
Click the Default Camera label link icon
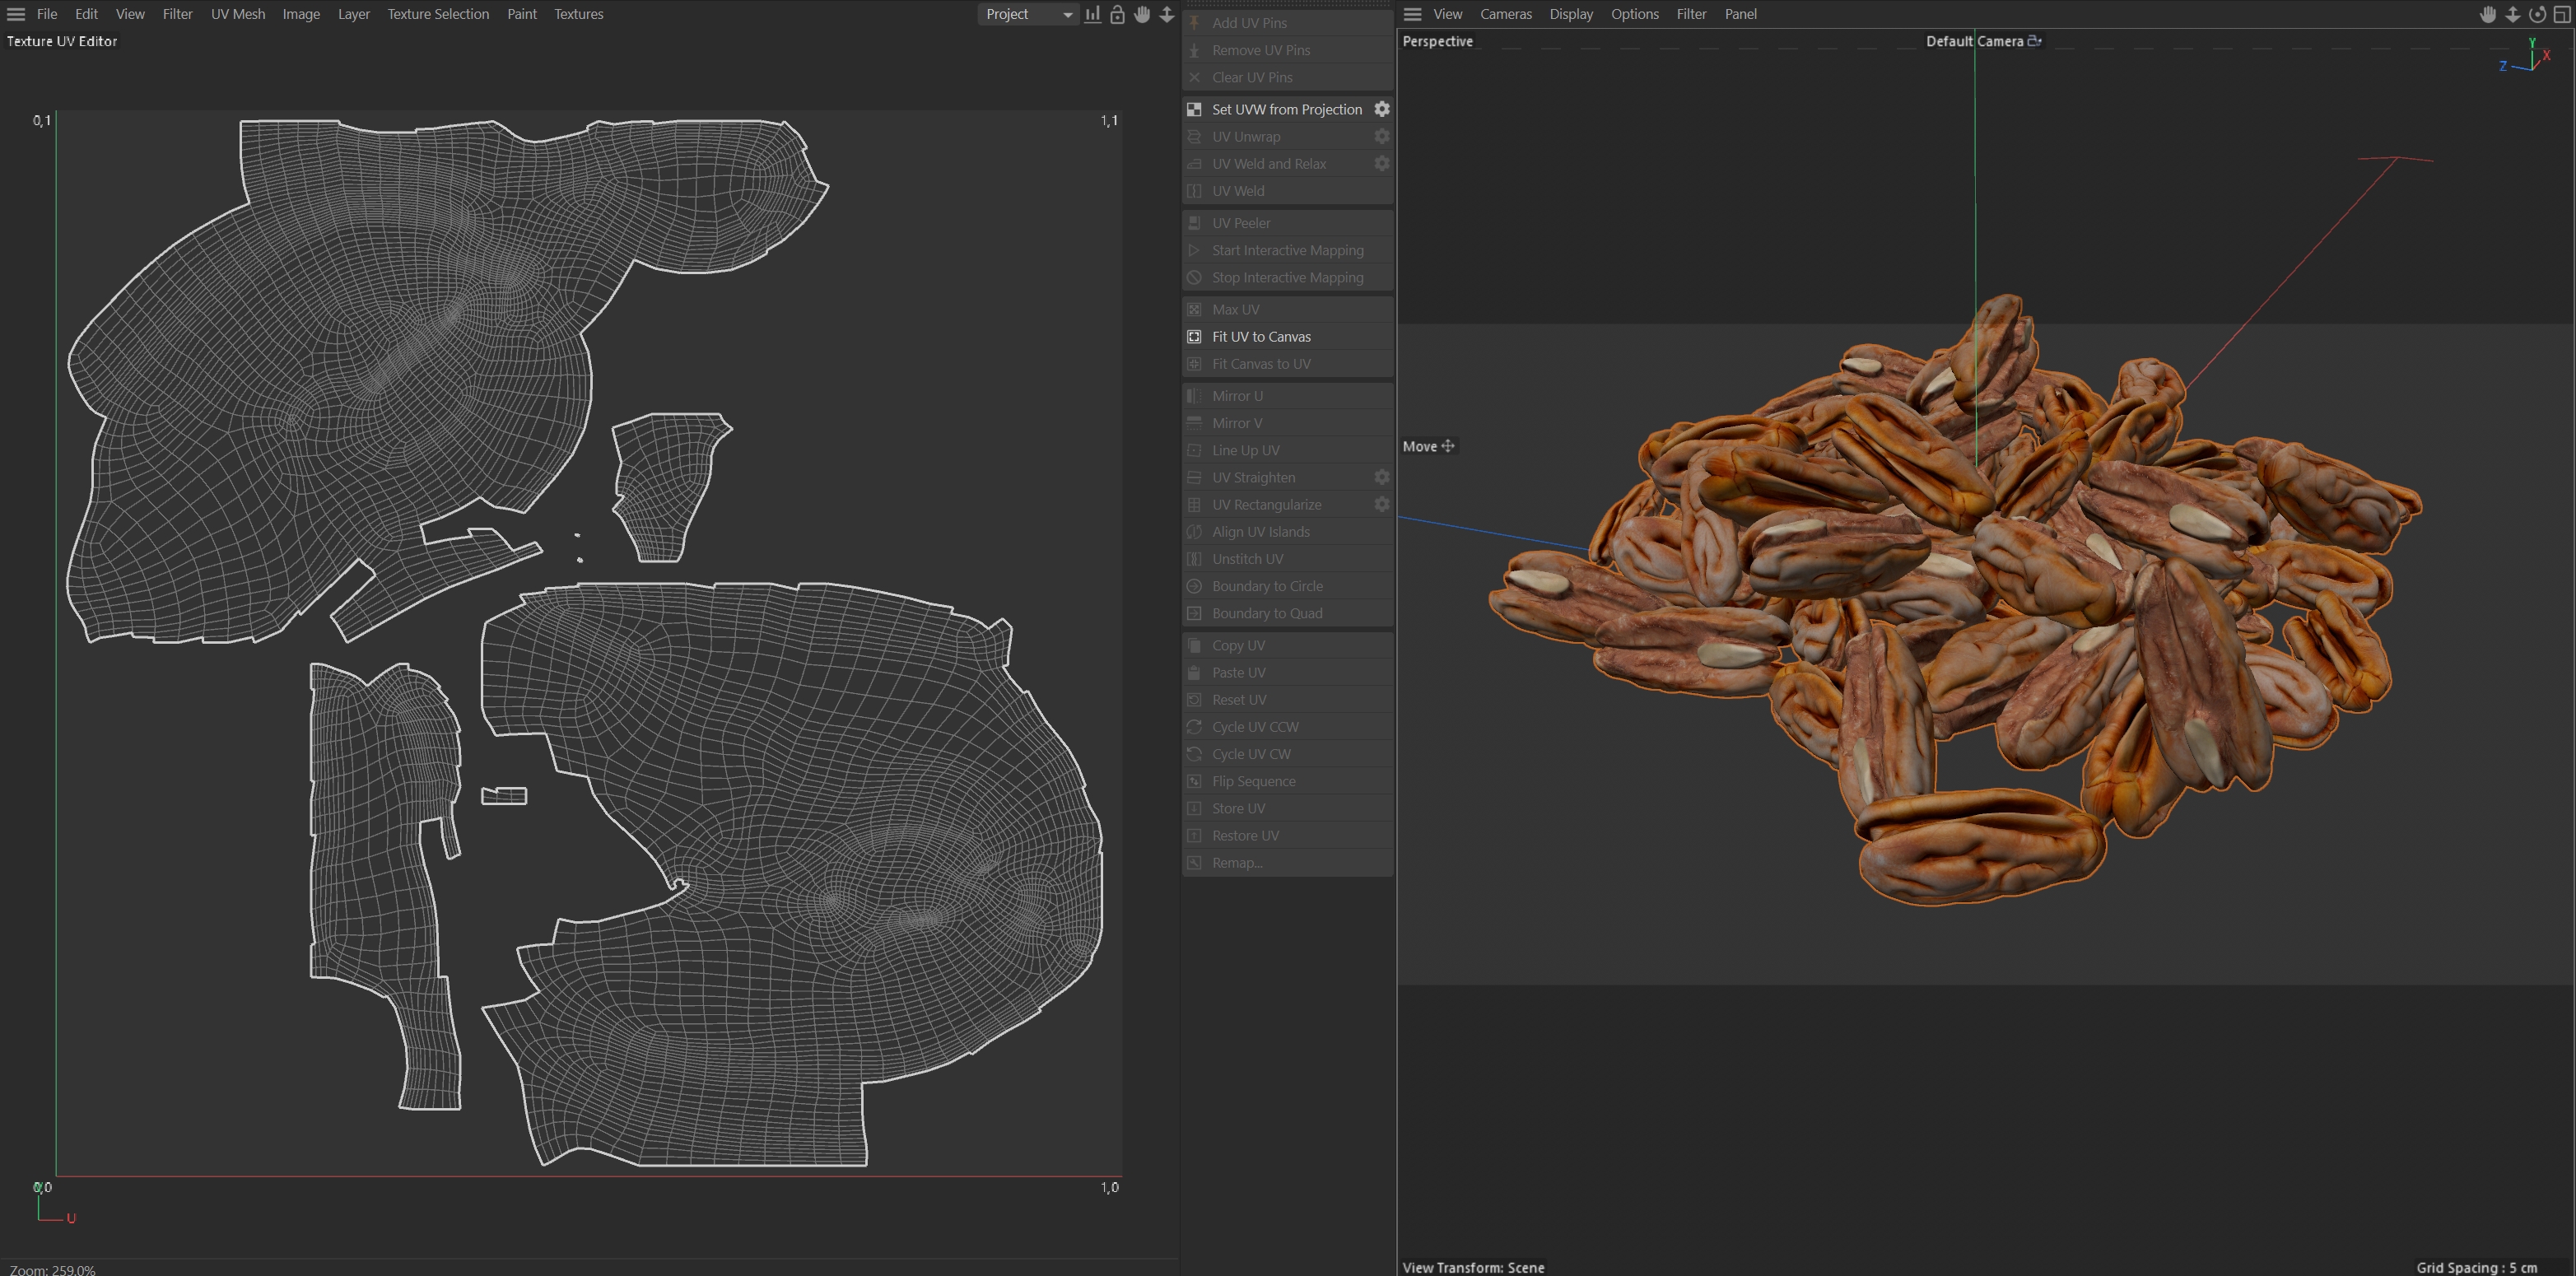[2034, 41]
